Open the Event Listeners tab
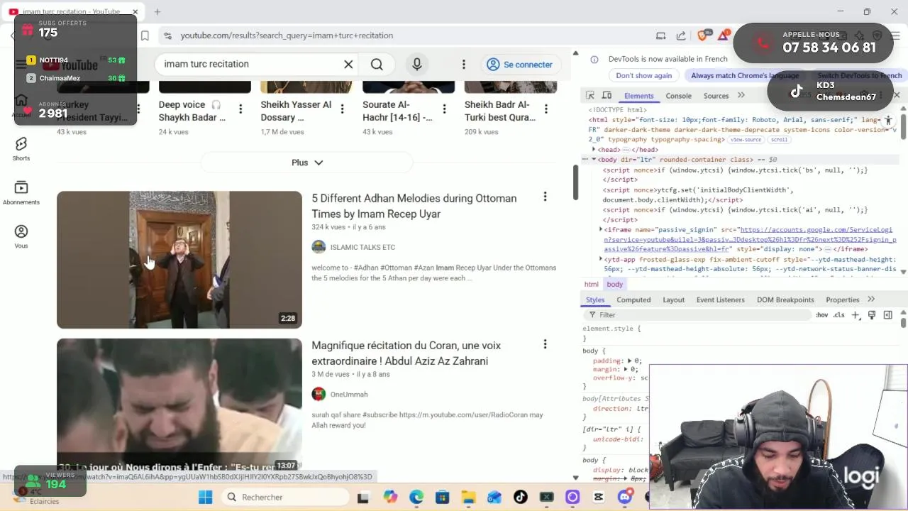 720,300
